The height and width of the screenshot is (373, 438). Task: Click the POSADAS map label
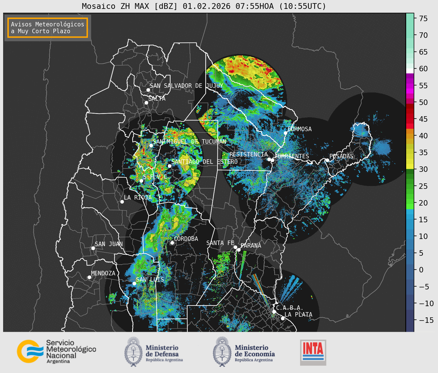tap(341, 156)
